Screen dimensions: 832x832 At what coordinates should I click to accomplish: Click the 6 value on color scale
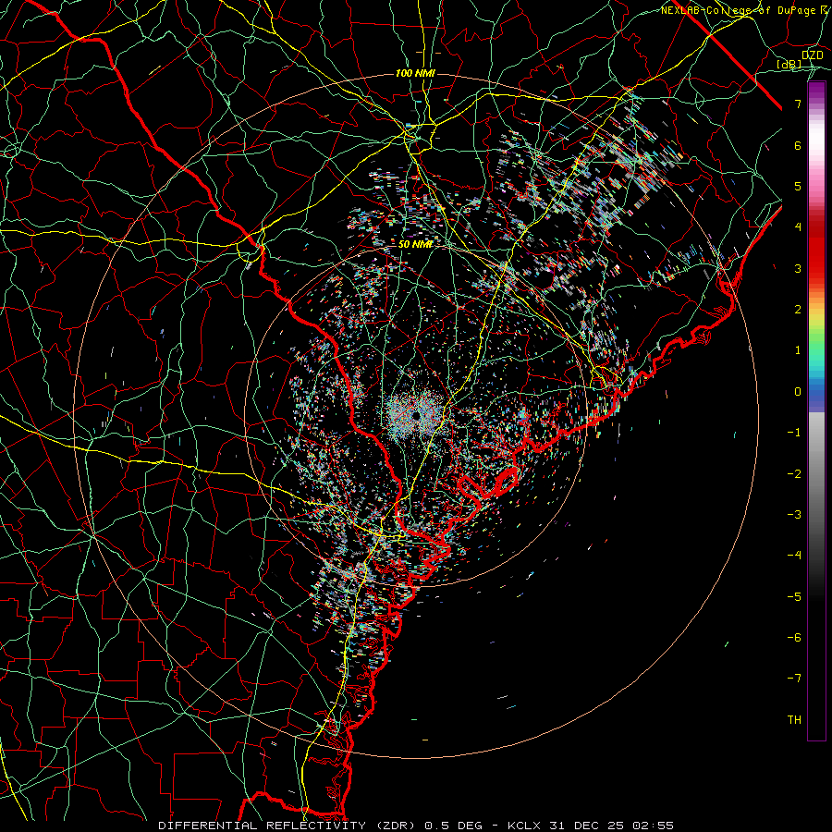tap(798, 145)
